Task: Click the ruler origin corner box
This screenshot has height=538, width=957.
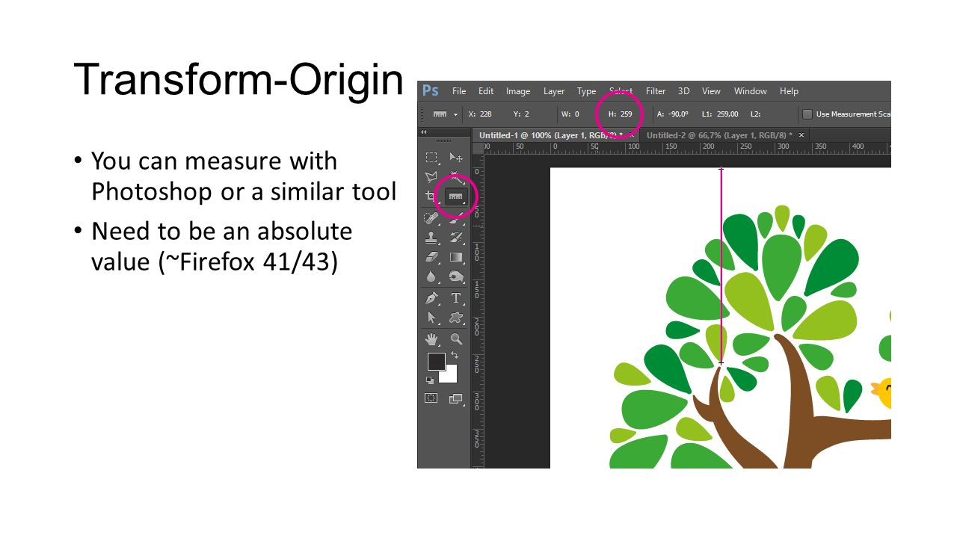Action: [478, 148]
